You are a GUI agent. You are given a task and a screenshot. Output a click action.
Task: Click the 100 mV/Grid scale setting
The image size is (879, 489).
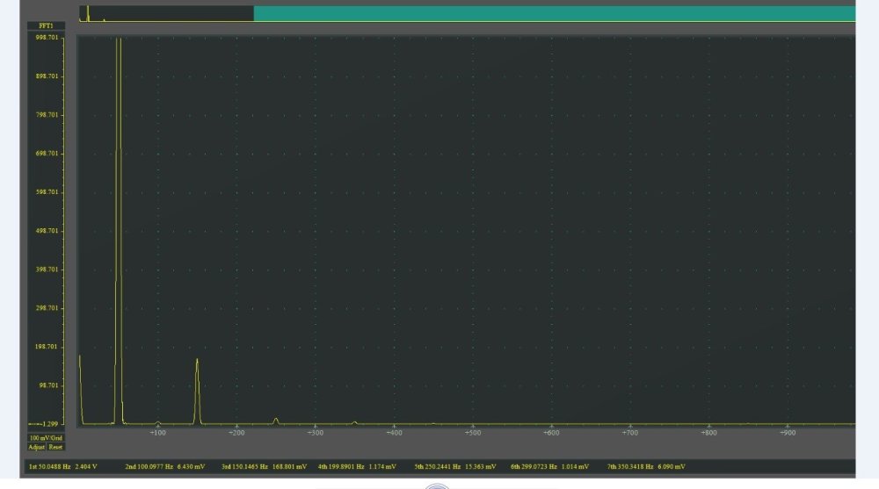(46, 437)
